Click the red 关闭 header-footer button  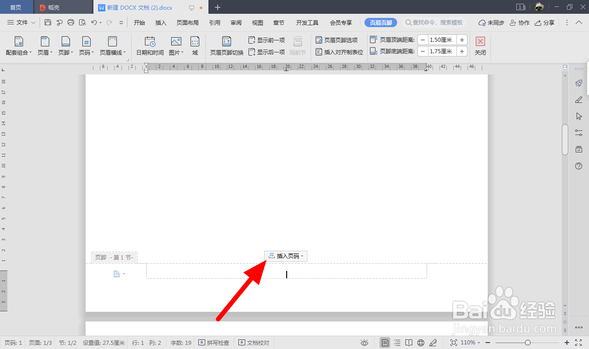(x=480, y=46)
